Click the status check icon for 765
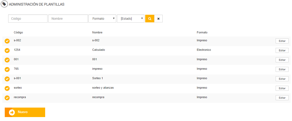Image resolution: width=292 pixels, height=121 pixels. (x=7, y=69)
